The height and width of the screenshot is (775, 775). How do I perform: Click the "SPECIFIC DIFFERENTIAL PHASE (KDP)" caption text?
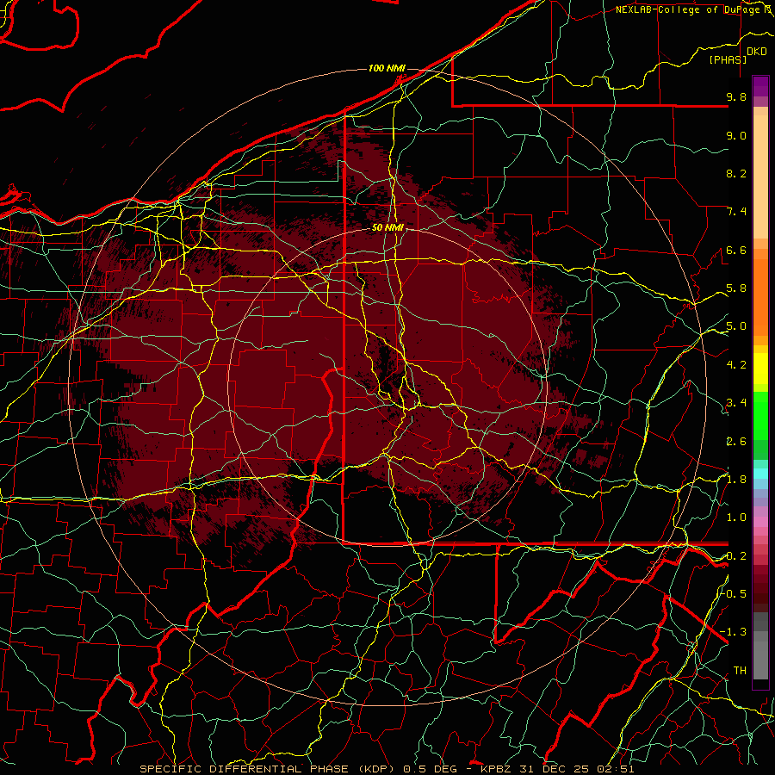click(268, 769)
